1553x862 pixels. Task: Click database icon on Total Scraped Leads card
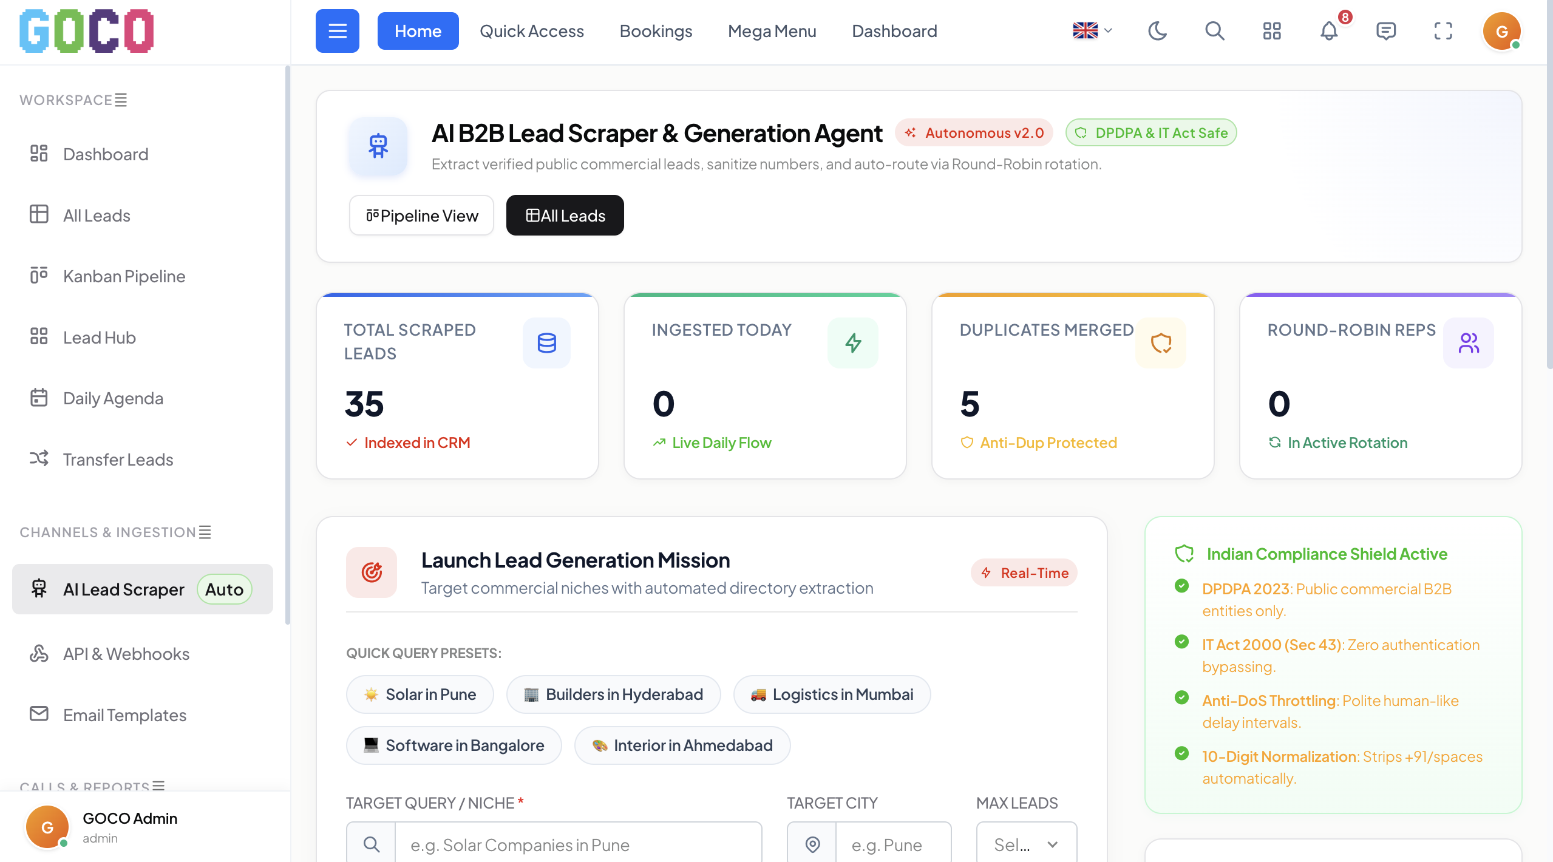(x=547, y=343)
